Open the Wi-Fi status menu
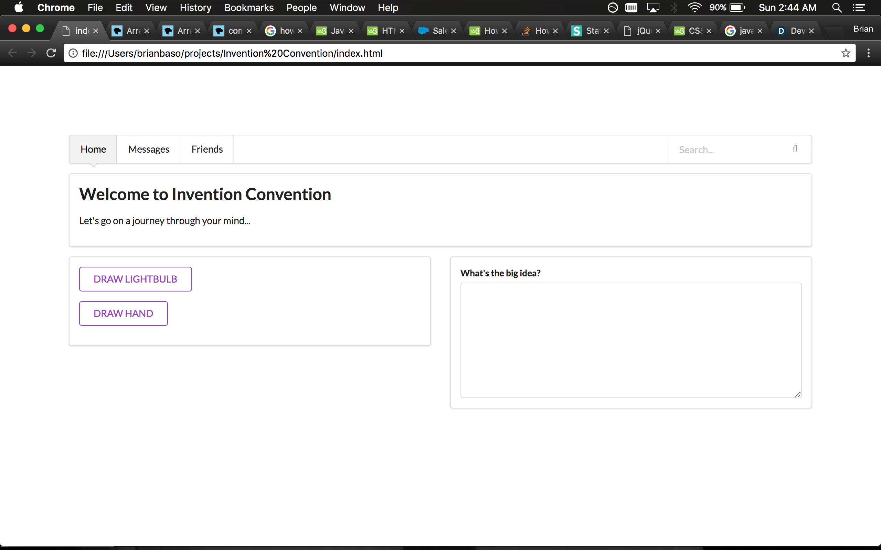The image size is (881, 550). click(694, 8)
